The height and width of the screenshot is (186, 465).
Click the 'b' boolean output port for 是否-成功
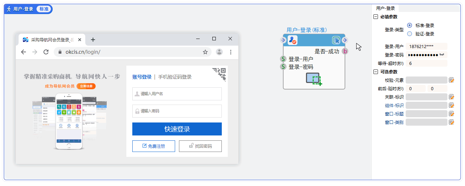345,51
